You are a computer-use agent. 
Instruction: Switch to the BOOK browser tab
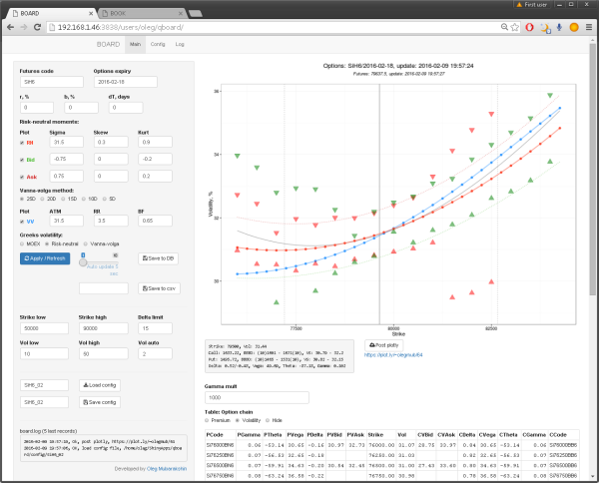142,13
